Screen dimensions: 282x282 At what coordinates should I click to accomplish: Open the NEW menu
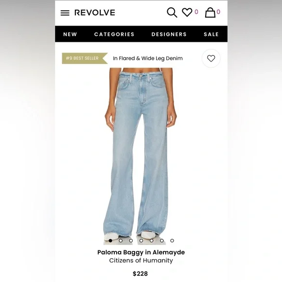(x=70, y=34)
